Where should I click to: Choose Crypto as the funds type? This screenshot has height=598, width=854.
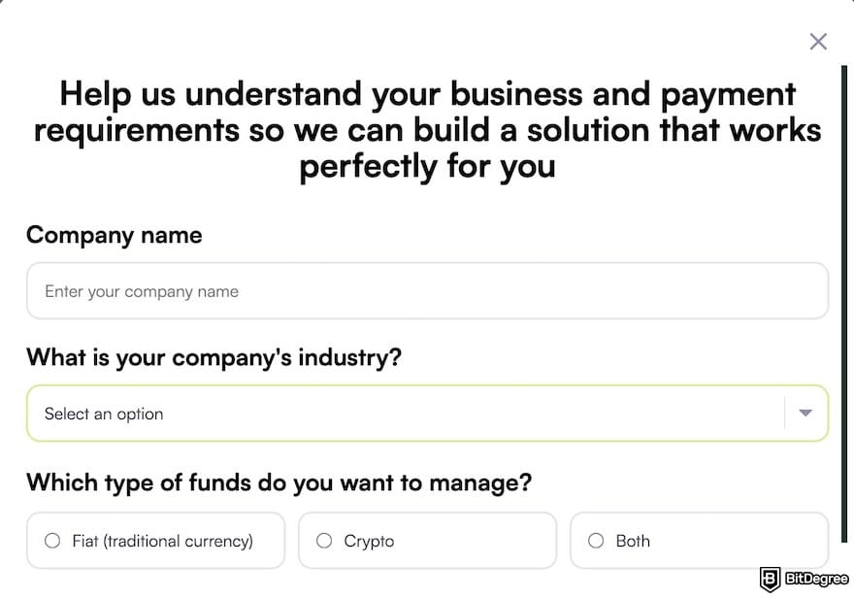[x=427, y=541]
